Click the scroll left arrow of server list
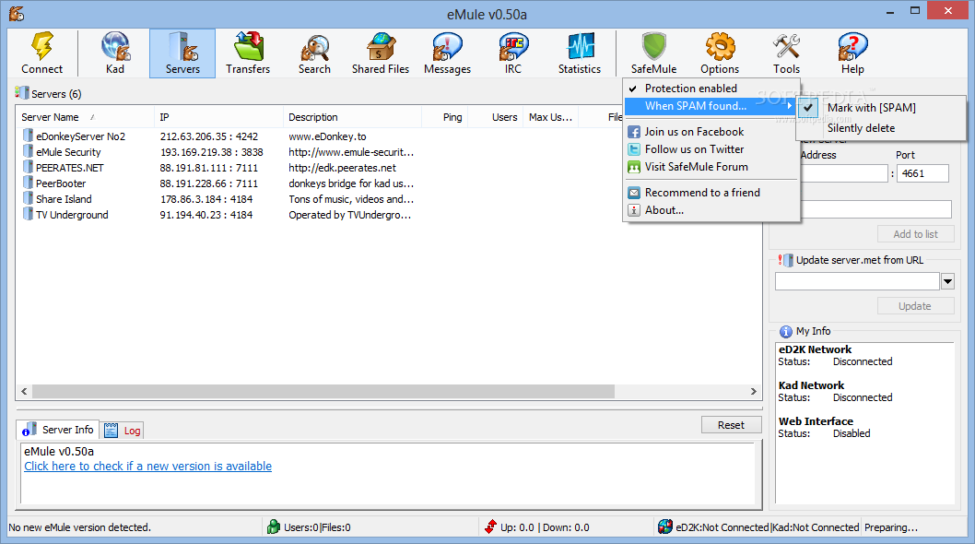The width and height of the screenshot is (975, 544). 24,392
